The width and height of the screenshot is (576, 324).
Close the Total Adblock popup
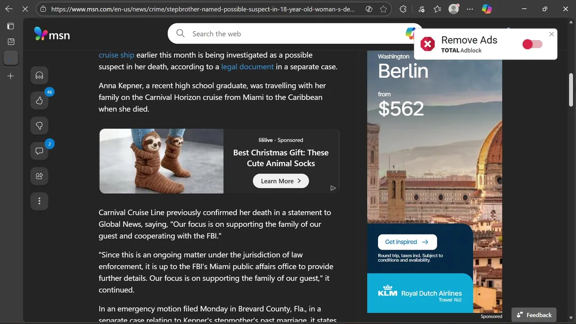click(552, 34)
